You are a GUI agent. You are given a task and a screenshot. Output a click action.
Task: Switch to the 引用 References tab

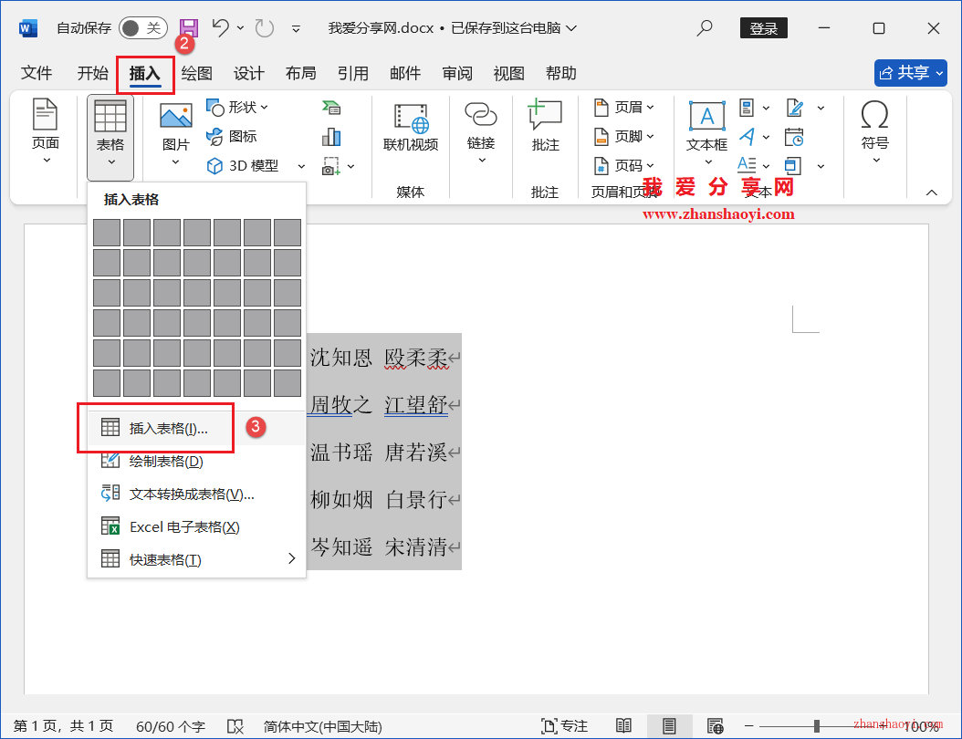[353, 74]
